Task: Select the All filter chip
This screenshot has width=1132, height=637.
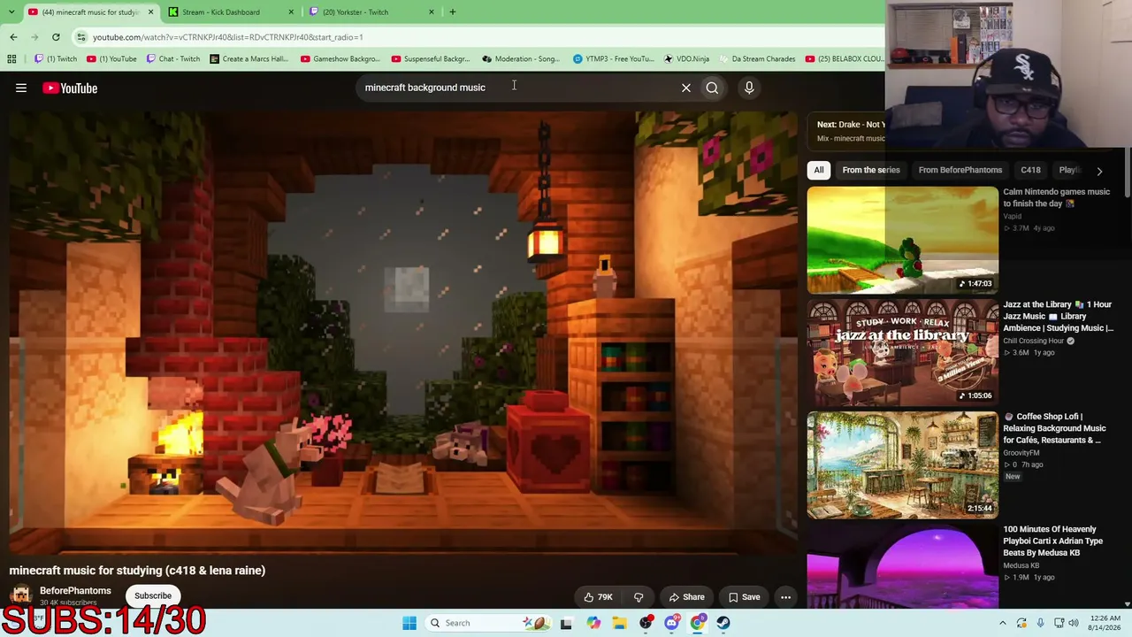Action: pos(819,170)
